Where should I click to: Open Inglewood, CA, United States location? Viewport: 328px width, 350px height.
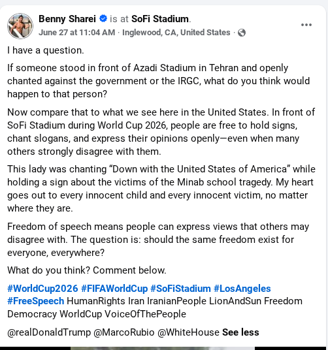176,33
